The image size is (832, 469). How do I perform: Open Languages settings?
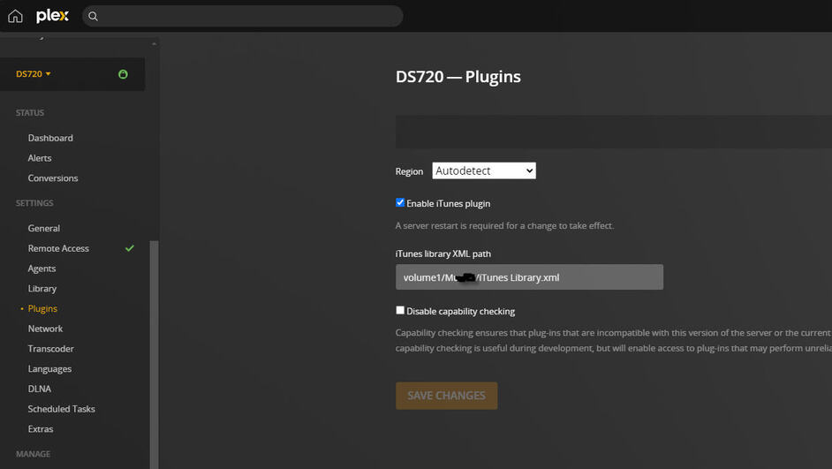click(49, 368)
